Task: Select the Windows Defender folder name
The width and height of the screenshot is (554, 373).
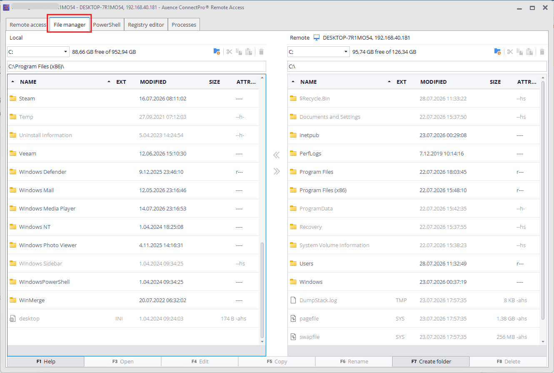Action: (43, 172)
